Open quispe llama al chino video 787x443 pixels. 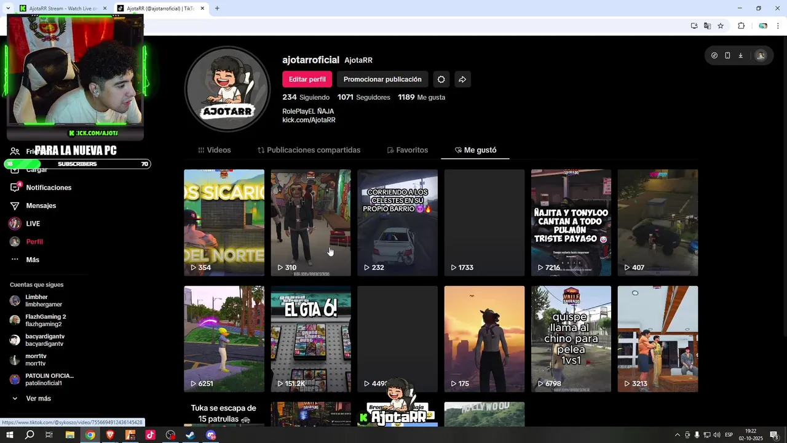pyautogui.click(x=571, y=339)
